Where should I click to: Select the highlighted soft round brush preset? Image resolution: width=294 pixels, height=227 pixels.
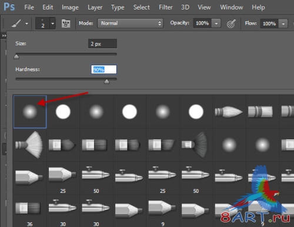point(30,112)
